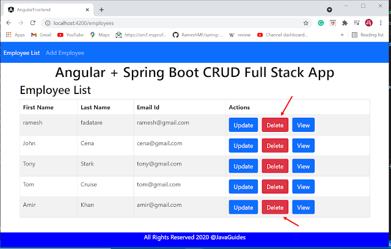View the Tony Stark details

click(x=303, y=166)
